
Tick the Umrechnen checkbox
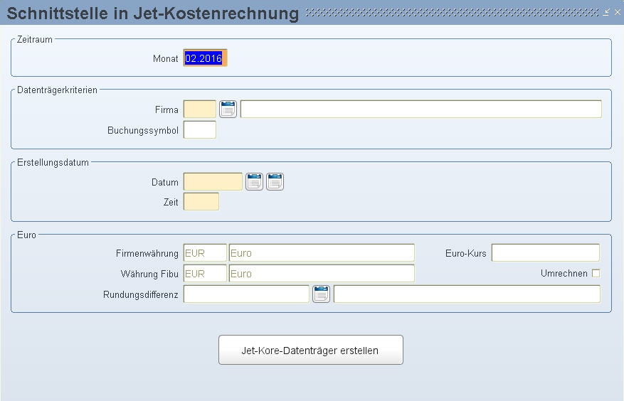coord(596,273)
